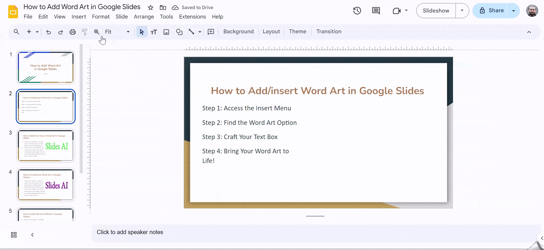This screenshot has width=544, height=250.
Task: Activate the Paint format tool
Action: 84,32
